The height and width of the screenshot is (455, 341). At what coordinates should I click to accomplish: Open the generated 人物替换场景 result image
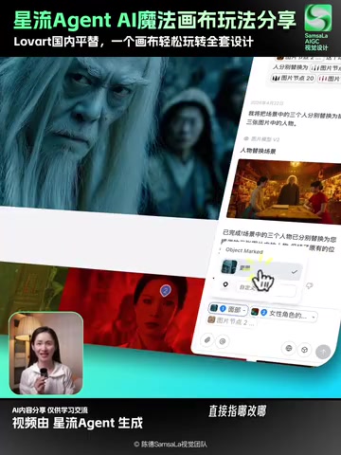click(284, 192)
